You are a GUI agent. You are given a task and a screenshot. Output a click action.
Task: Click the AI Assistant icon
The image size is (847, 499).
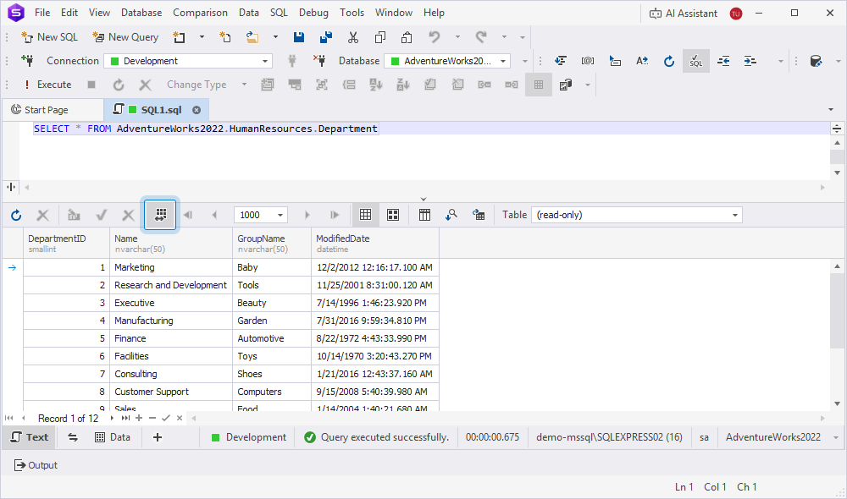click(656, 13)
